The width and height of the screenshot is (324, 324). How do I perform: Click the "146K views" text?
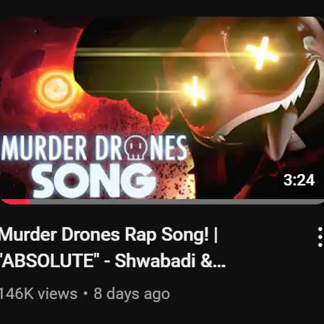click(38, 294)
